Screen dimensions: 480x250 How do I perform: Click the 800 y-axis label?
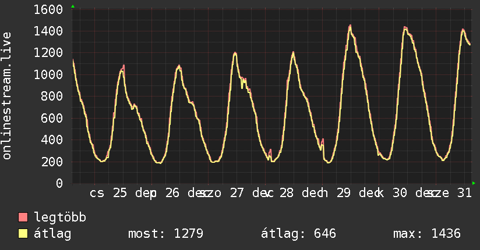pos(52,97)
